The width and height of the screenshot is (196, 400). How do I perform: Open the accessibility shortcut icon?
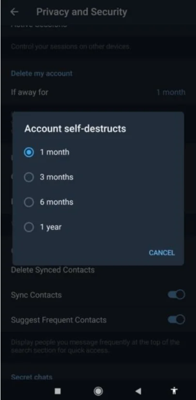[x=174, y=390]
